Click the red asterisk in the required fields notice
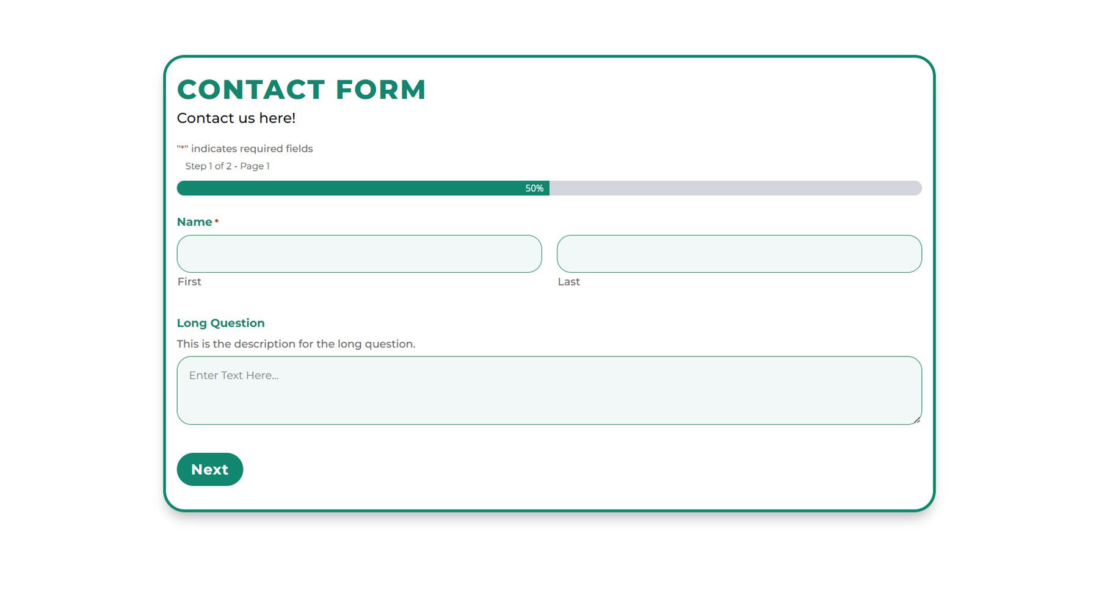The image size is (1099, 598). (181, 148)
